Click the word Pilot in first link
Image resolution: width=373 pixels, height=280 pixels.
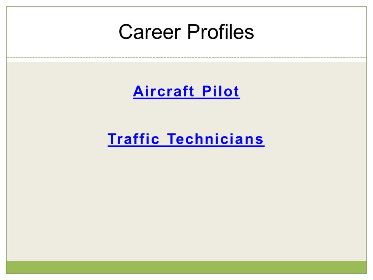point(221,91)
